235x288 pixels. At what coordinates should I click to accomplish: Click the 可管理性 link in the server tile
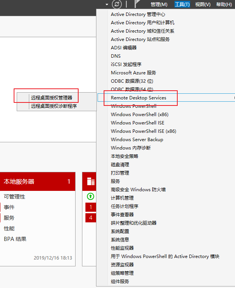[14, 197]
